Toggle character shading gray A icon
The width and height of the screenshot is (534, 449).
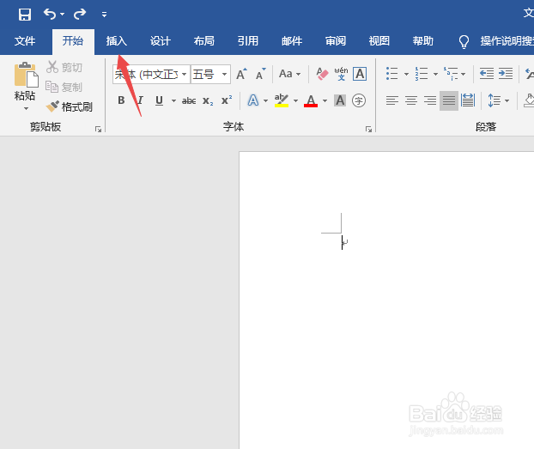(340, 100)
